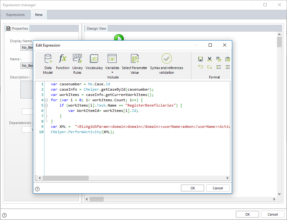Click the code editor scroll left arrow

(x=40, y=178)
